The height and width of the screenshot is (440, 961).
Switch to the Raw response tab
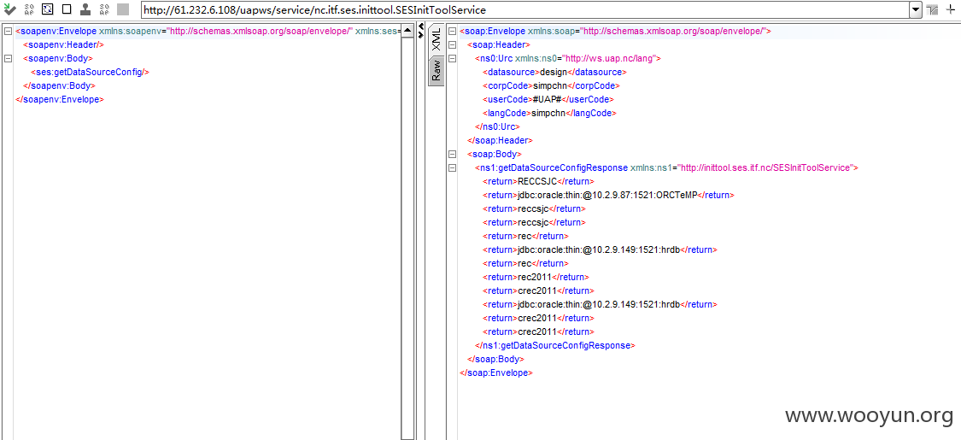[436, 70]
